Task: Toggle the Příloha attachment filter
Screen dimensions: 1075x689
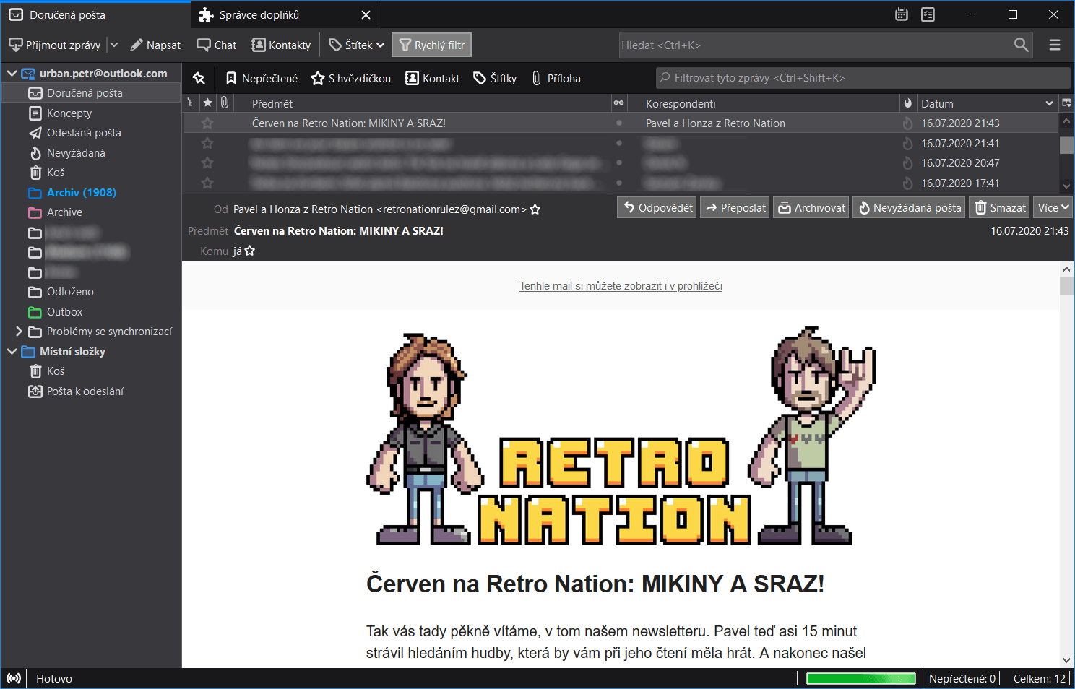Action: [556, 78]
